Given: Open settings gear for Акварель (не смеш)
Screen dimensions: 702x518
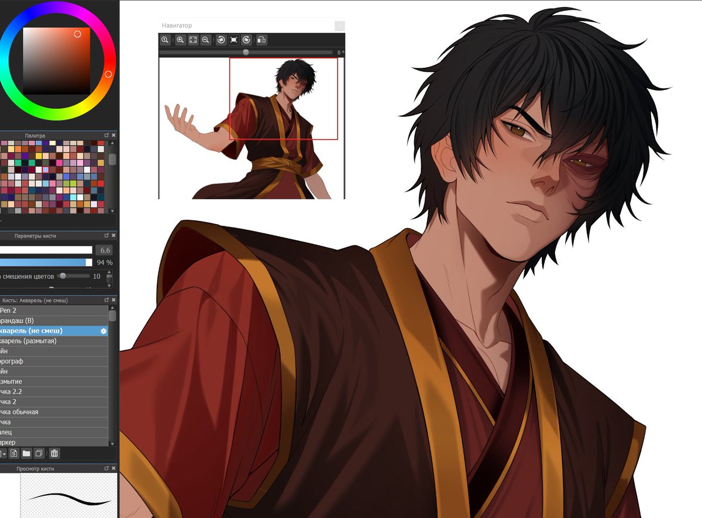Looking at the screenshot, I should pos(104,331).
